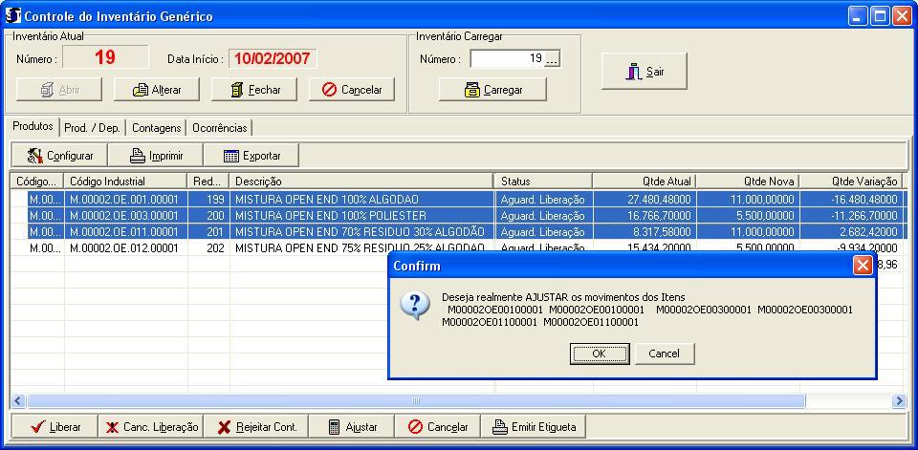The image size is (918, 450).
Task: Click the Carregar button
Action: [x=493, y=90]
